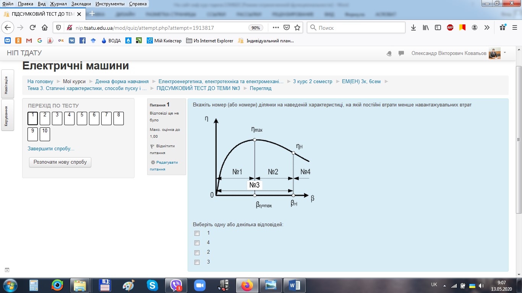The height and width of the screenshot is (293, 522).
Task: Open the Журнал menu
Action: 58,4
